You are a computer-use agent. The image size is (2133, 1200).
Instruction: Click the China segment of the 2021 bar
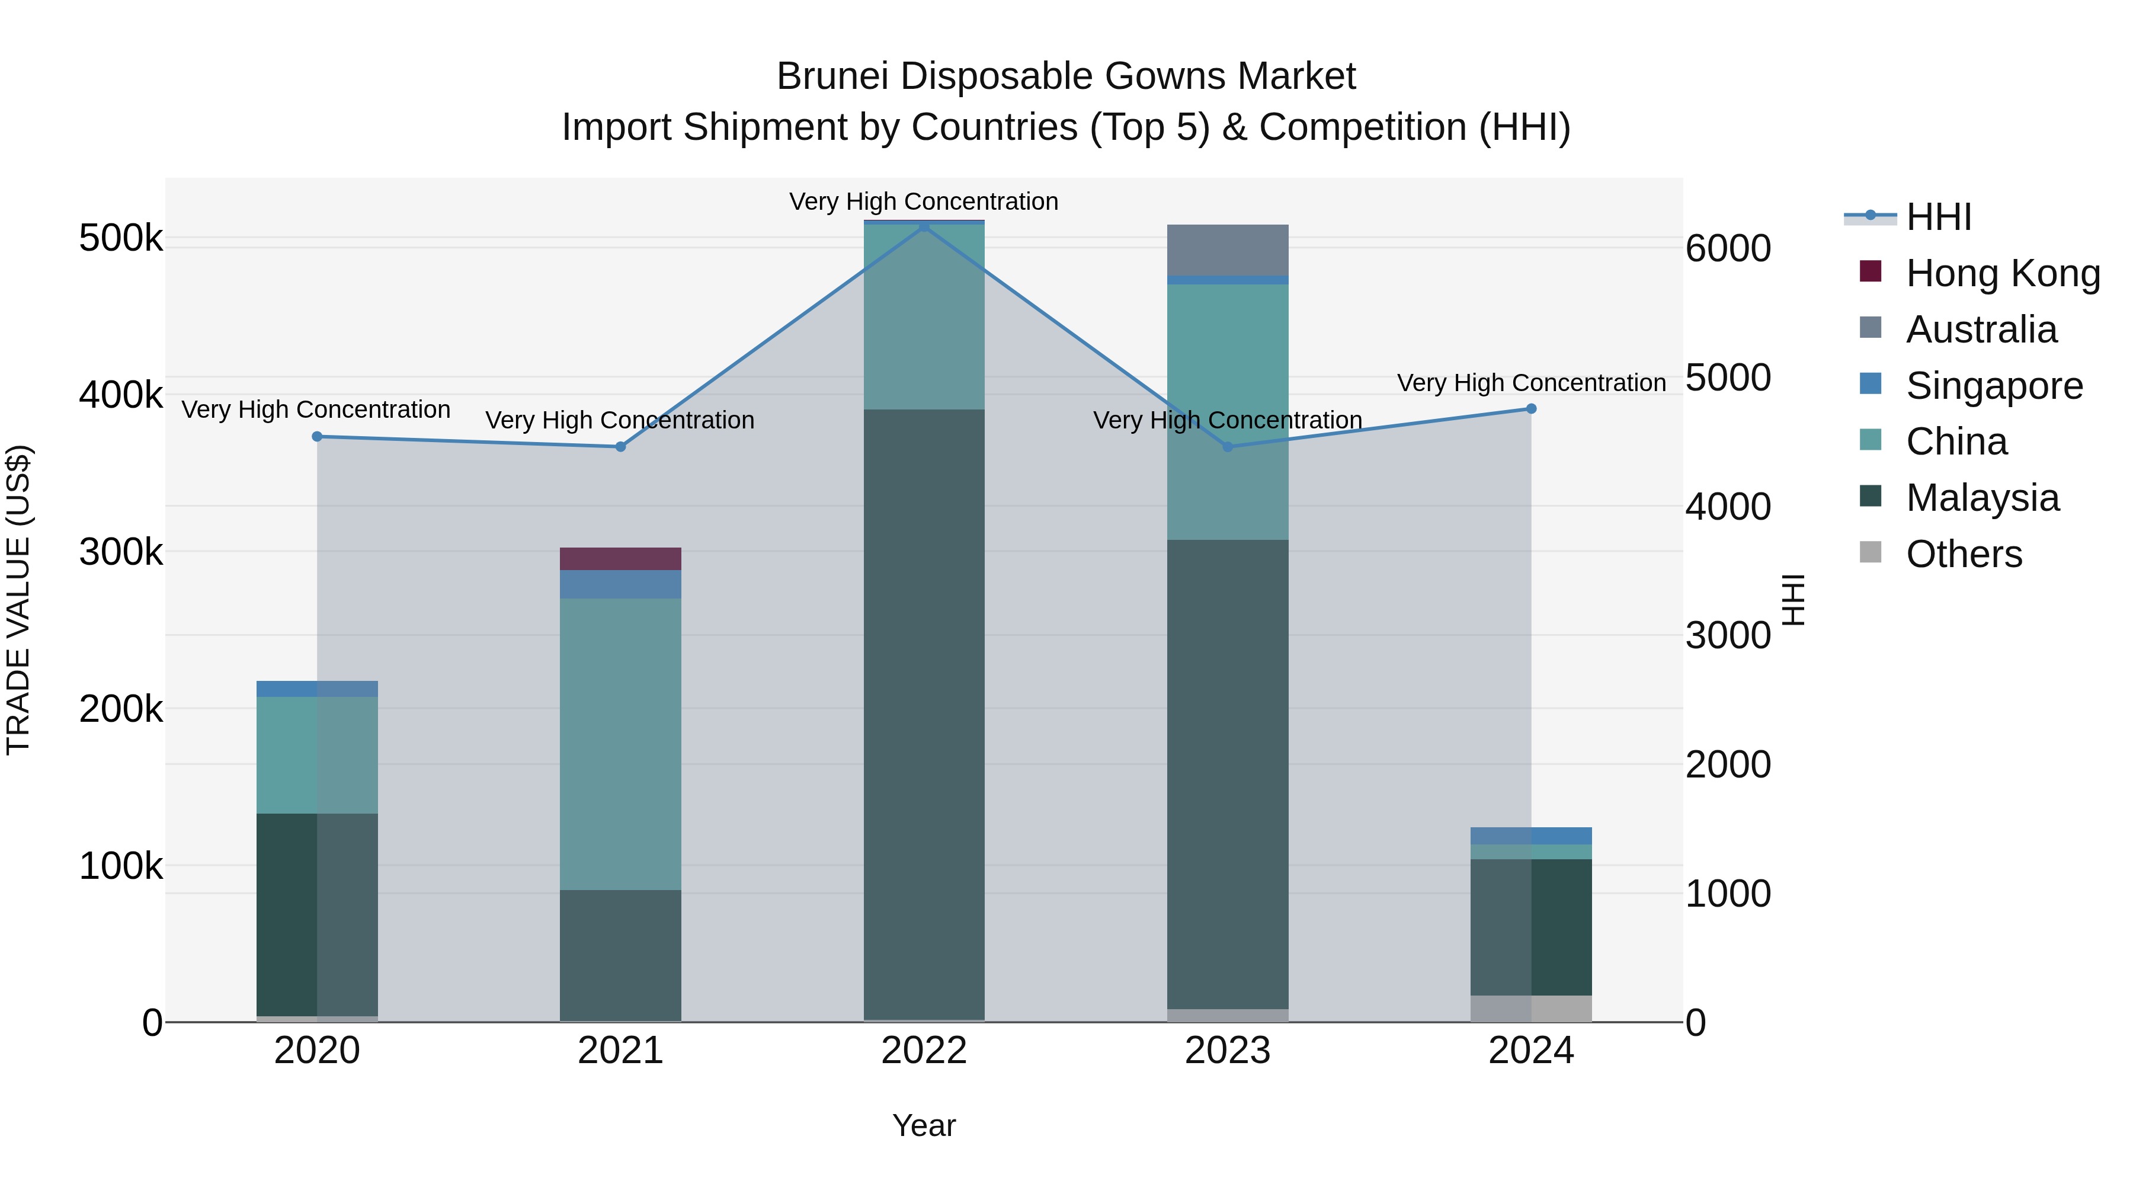tap(620, 744)
